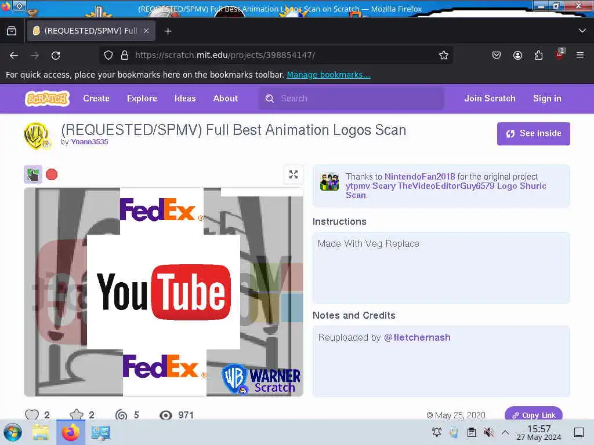This screenshot has width=594, height=445.
Task: Expand the list all tabs chevron
Action: (x=582, y=31)
